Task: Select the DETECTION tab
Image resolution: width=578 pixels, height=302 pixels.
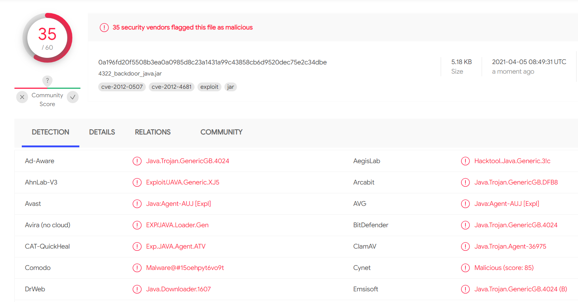Action: tap(51, 132)
